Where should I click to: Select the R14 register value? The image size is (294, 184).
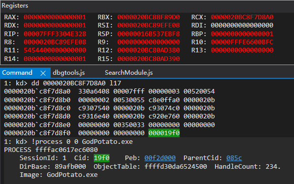(55, 59)
